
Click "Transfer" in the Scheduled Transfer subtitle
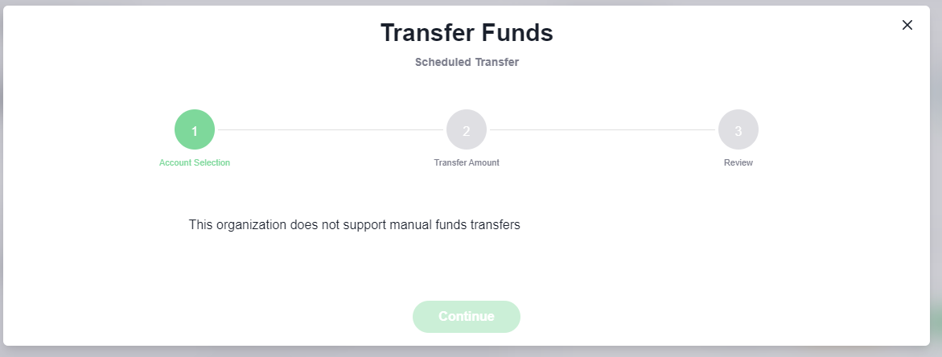[x=495, y=62]
